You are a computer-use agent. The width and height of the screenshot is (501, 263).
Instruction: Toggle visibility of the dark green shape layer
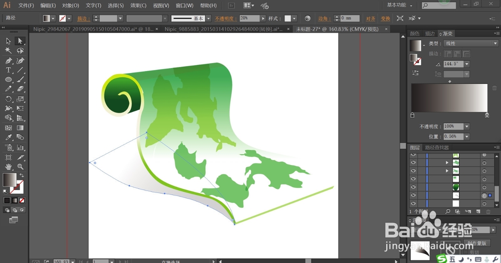point(413,187)
